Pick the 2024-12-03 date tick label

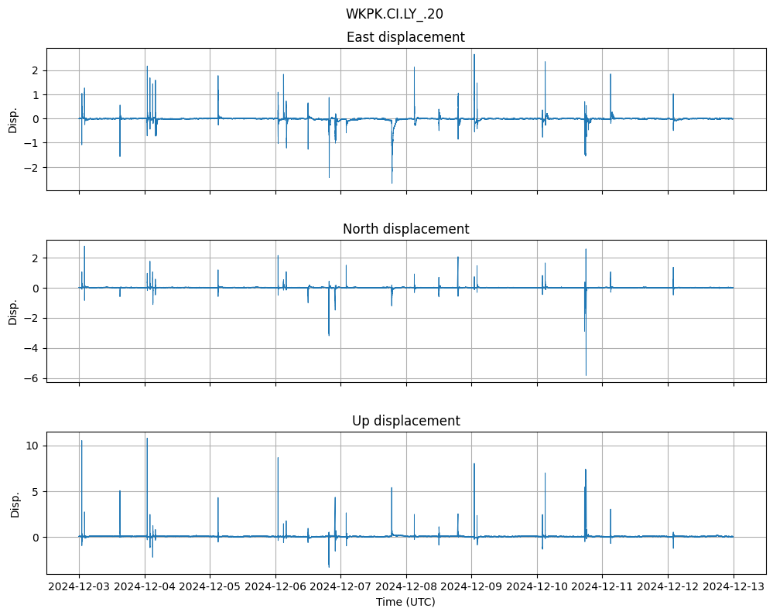(80, 587)
